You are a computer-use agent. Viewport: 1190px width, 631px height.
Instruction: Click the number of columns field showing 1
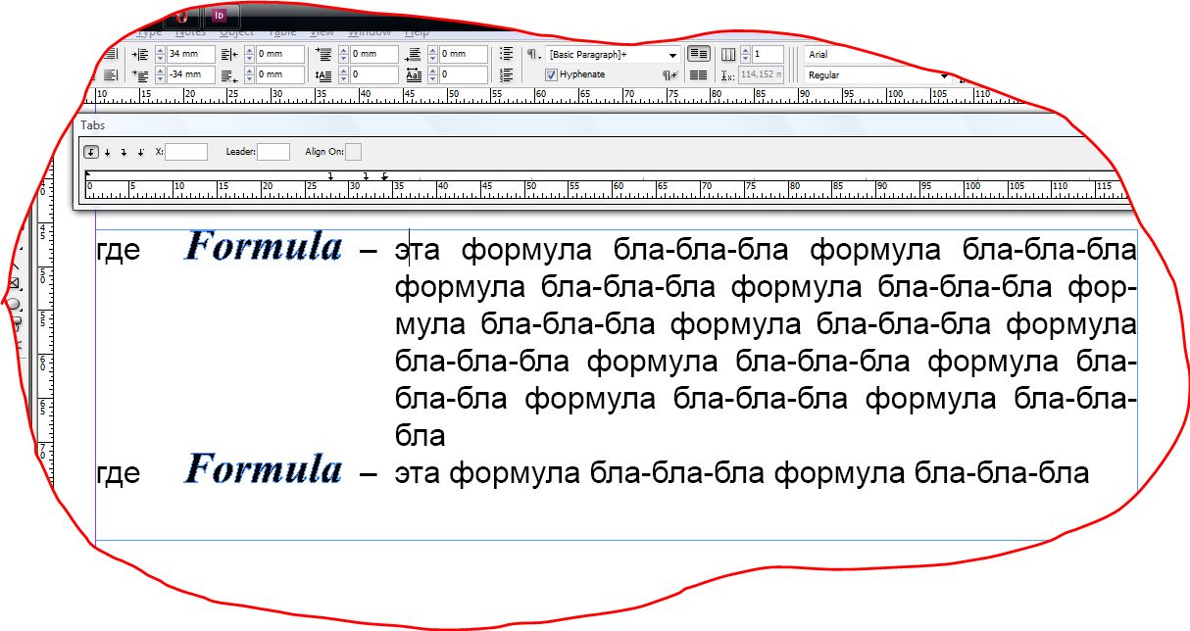(768, 54)
